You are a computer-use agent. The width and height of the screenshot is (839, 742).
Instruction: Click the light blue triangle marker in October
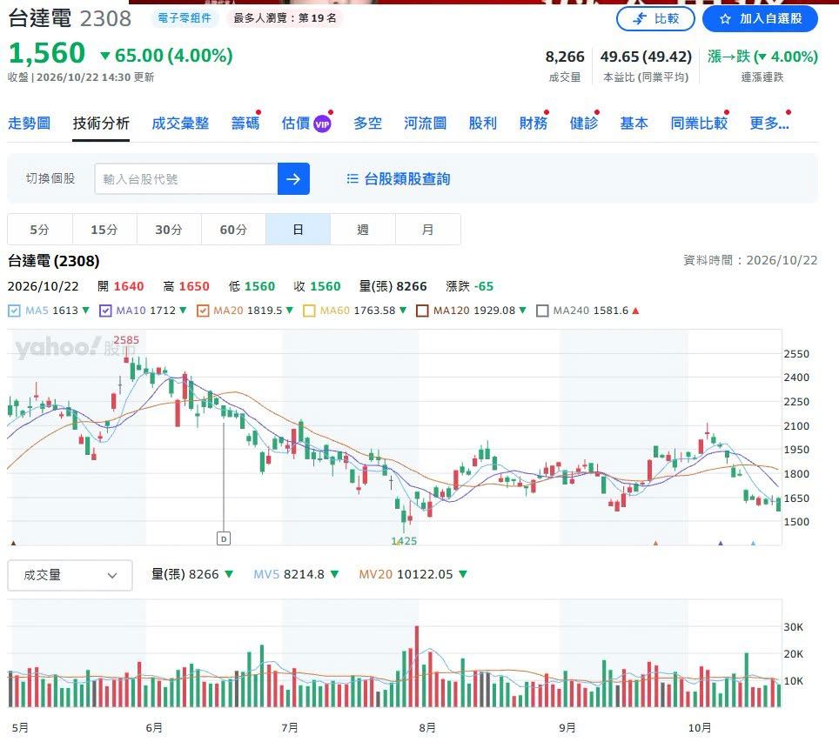[x=754, y=543]
